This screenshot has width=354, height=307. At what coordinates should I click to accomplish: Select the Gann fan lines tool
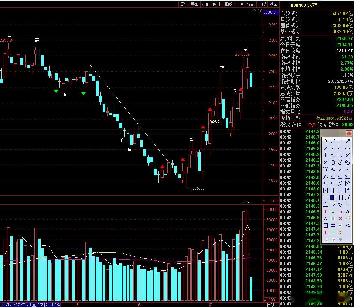pyautogui.click(x=326, y=204)
